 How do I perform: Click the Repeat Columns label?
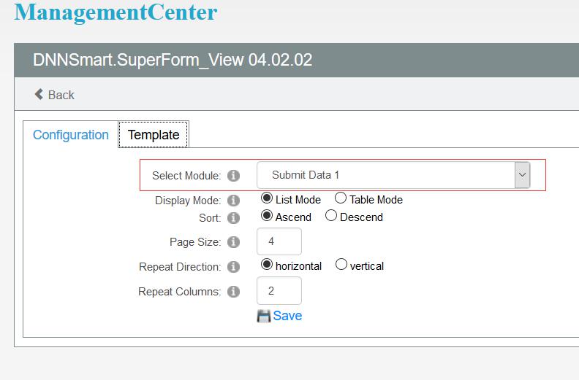click(179, 292)
